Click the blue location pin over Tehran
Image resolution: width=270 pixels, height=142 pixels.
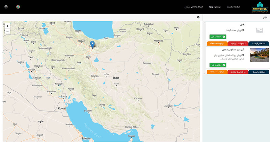click(x=92, y=44)
